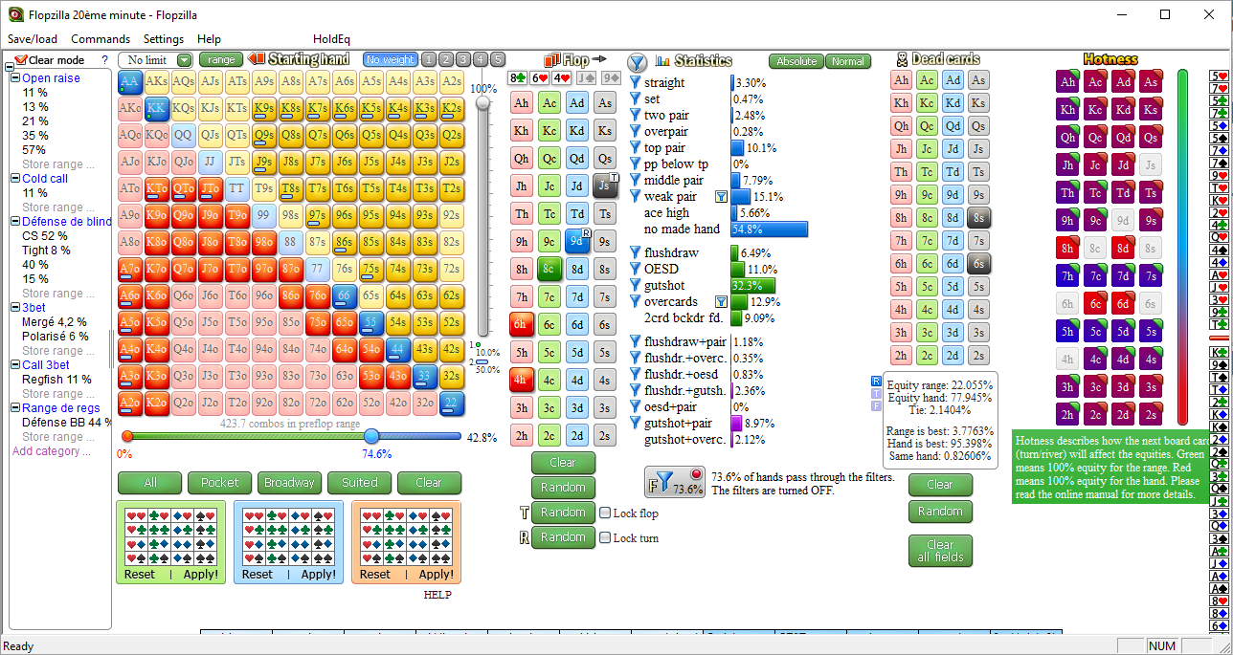Click the large funnel beside Statistics heading

637,62
